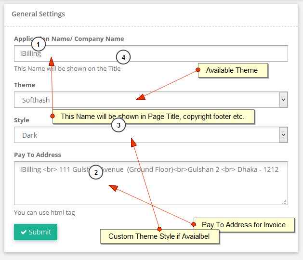
Task: Click the red dot on Available Theme callout
Action: (198, 70)
